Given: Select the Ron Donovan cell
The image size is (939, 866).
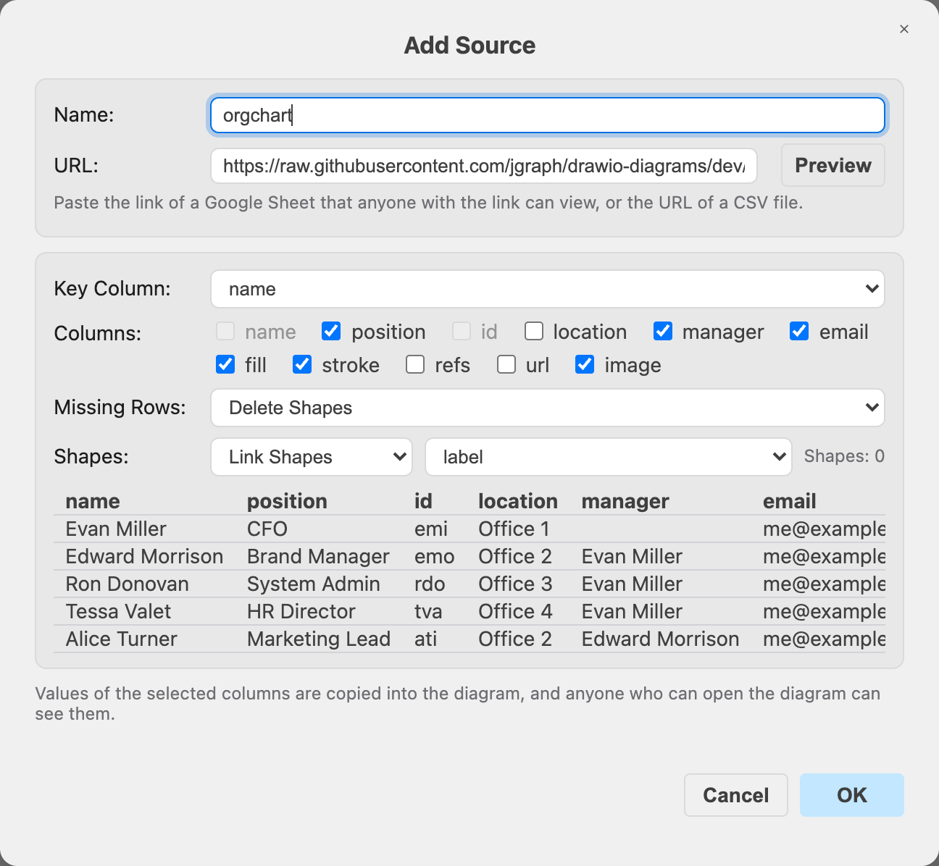Looking at the screenshot, I should tap(127, 584).
